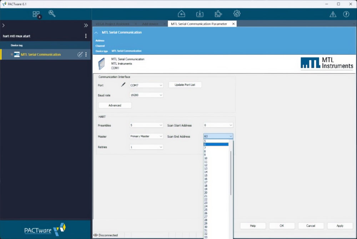Open the Preambles dropdown
The height and width of the screenshot is (239, 357).
pyautogui.click(x=146, y=125)
